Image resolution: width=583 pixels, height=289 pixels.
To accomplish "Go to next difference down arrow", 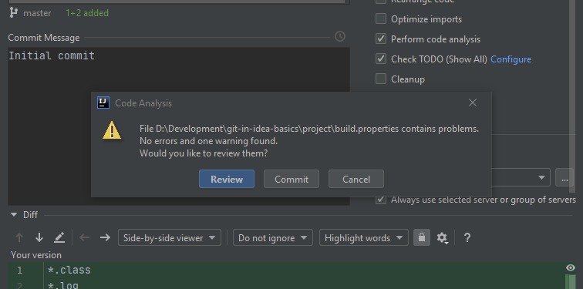I will pyautogui.click(x=39, y=237).
